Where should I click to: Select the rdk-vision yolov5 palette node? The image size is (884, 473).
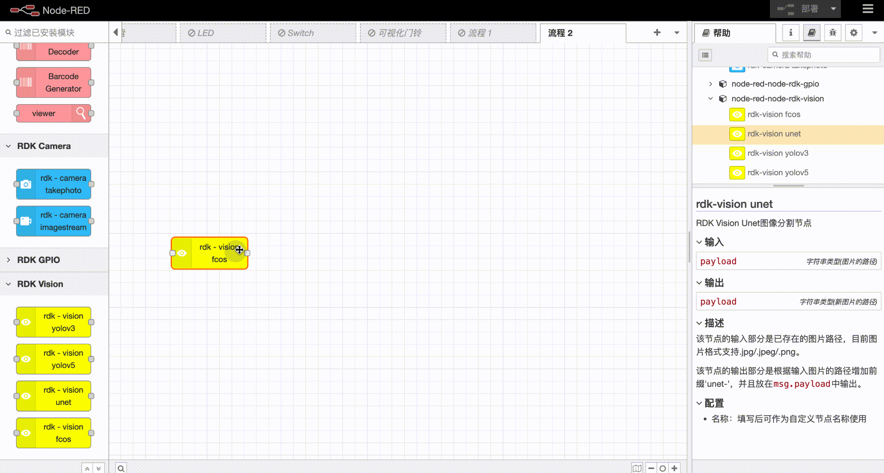click(53, 359)
